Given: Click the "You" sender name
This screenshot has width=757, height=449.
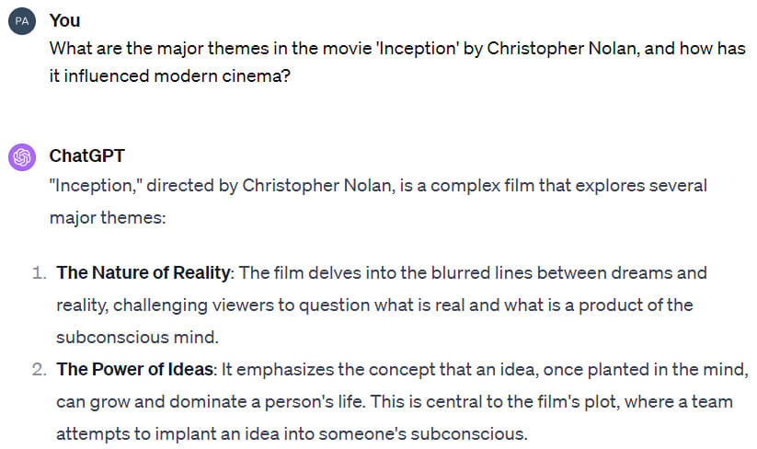Looking at the screenshot, I should pos(64,20).
